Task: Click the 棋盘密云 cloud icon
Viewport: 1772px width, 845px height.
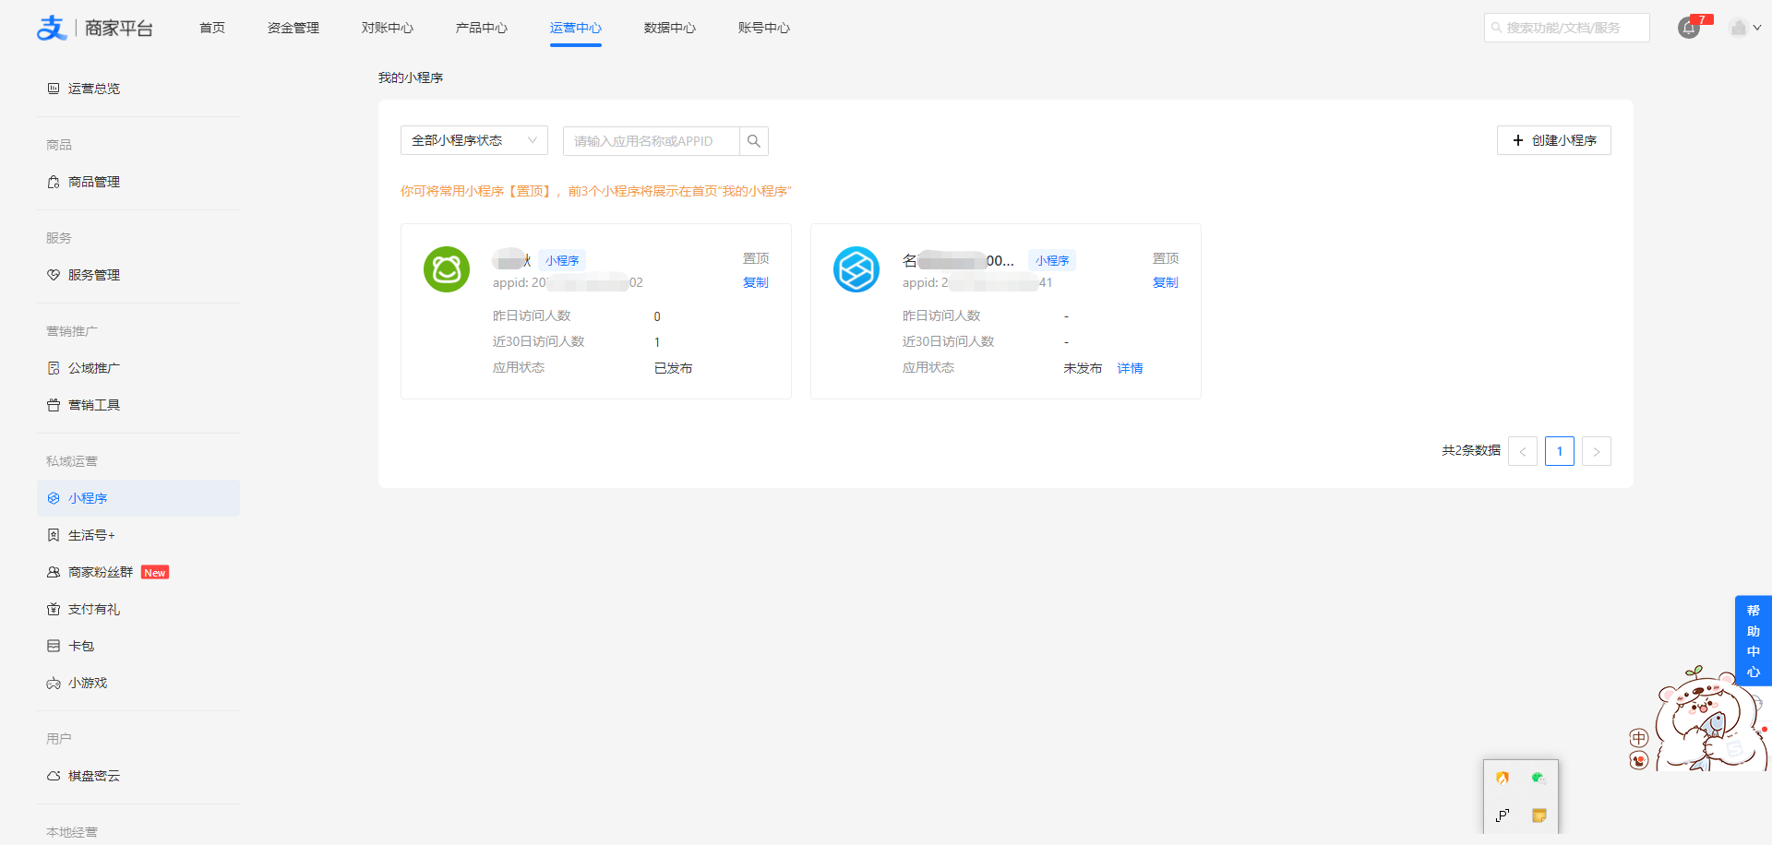Action: [54, 776]
